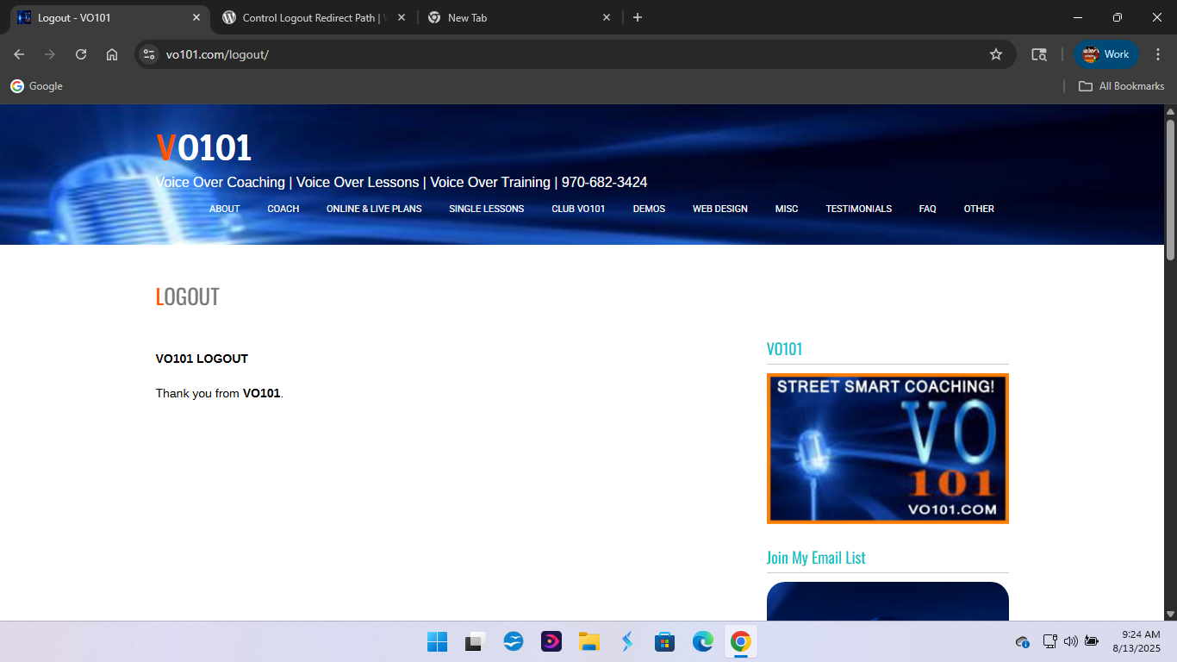Open the Microsoft Store taskbar icon

click(665, 641)
